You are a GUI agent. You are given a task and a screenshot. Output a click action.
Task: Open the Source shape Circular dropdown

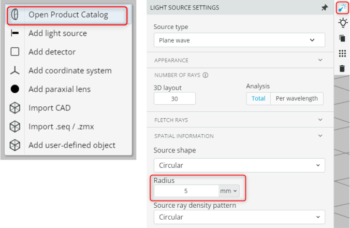pyautogui.click(x=239, y=165)
